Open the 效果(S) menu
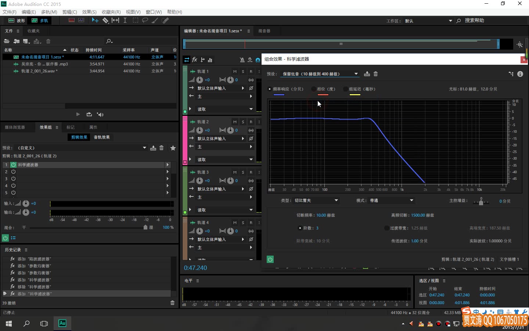The height and width of the screenshot is (331, 529). 89,12
